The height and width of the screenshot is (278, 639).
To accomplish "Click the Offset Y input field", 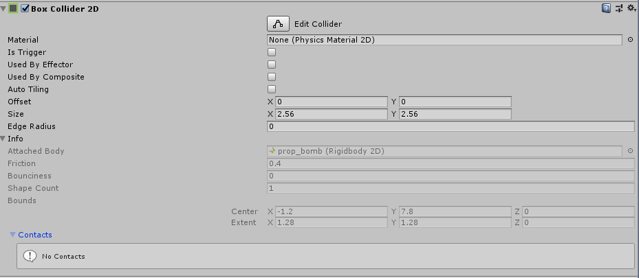I will [x=455, y=102].
